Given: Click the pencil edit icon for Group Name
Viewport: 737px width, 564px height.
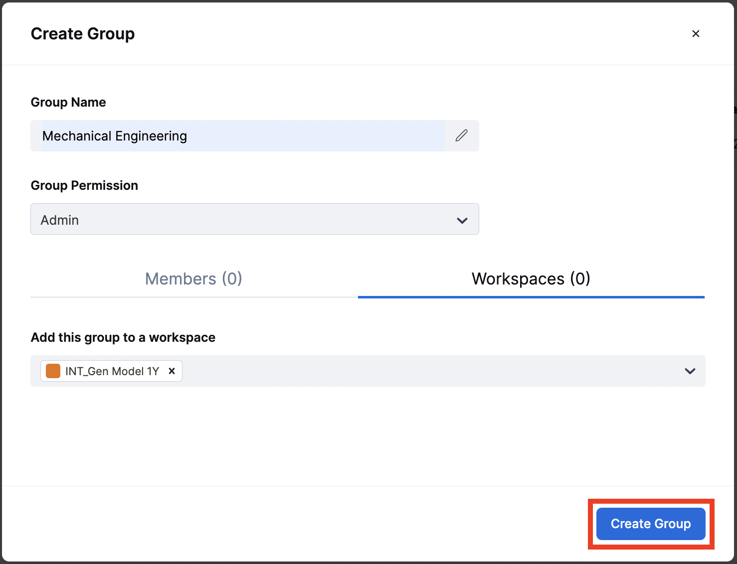Looking at the screenshot, I should (x=462, y=136).
